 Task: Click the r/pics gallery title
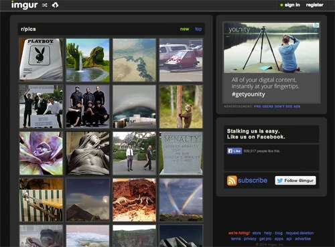pos(28,29)
